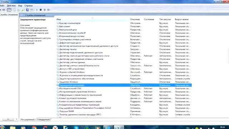Select Диспетчер учетных записей безопасности

click(124, 66)
